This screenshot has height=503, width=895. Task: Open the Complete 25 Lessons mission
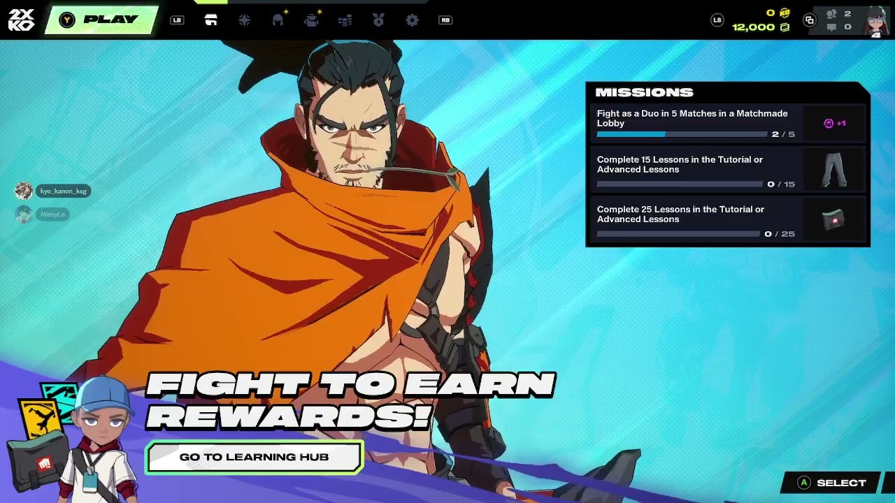point(728,219)
